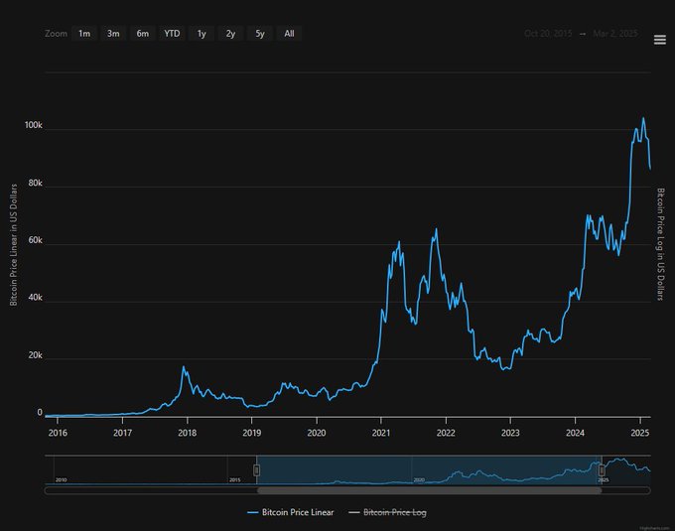The width and height of the screenshot is (675, 531).
Task: Click the 20k y-axis label
Action: coord(36,355)
